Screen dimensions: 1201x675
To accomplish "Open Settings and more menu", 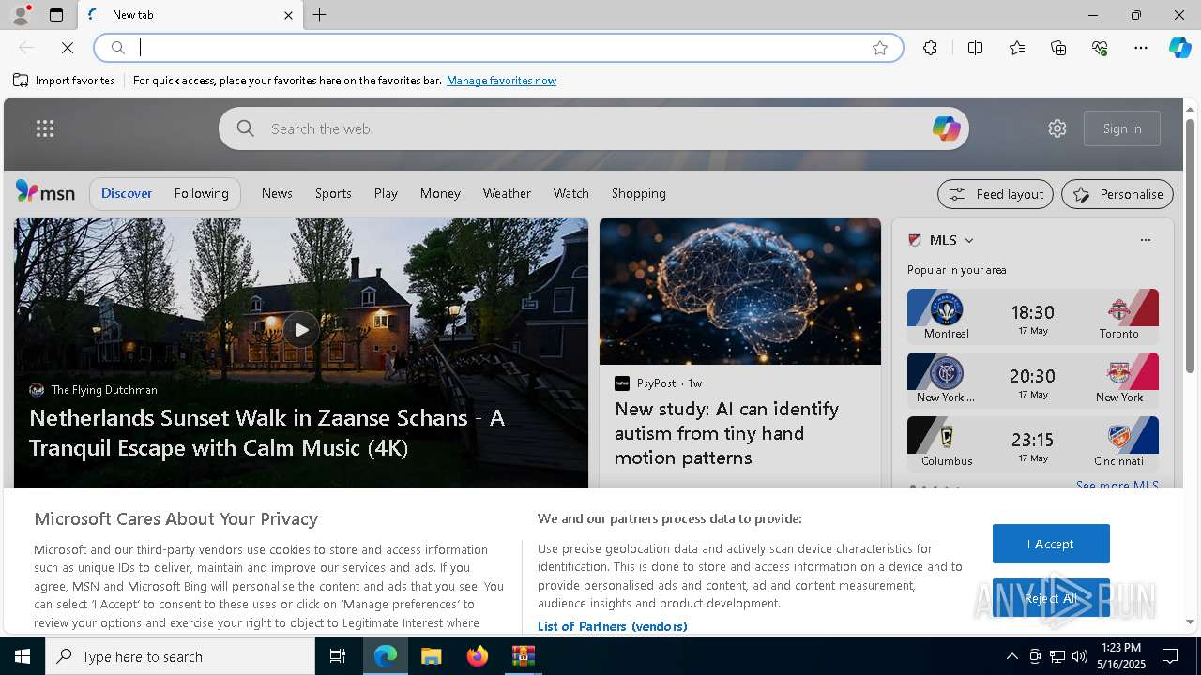I will [1141, 48].
